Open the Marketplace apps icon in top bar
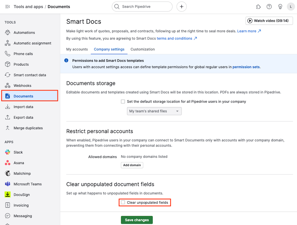297x225 pixels. (258, 7)
